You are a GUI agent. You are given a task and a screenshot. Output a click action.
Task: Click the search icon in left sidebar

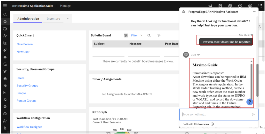pyautogui.click(x=5, y=15)
